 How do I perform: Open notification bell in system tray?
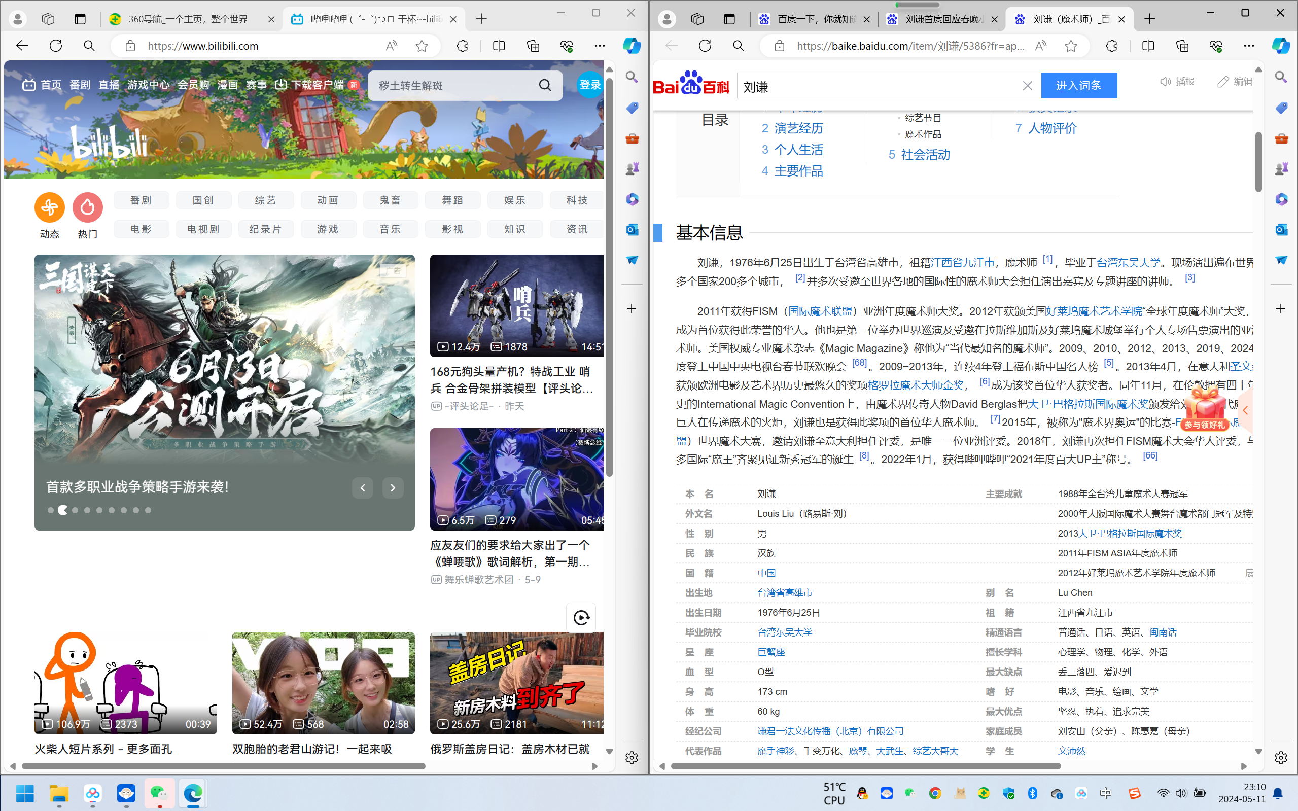pos(1278,793)
